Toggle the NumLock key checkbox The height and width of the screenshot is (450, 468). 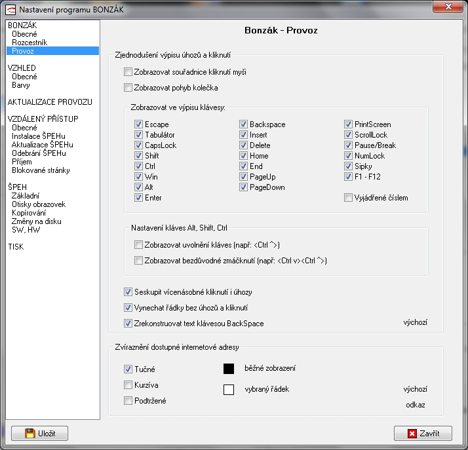348,155
